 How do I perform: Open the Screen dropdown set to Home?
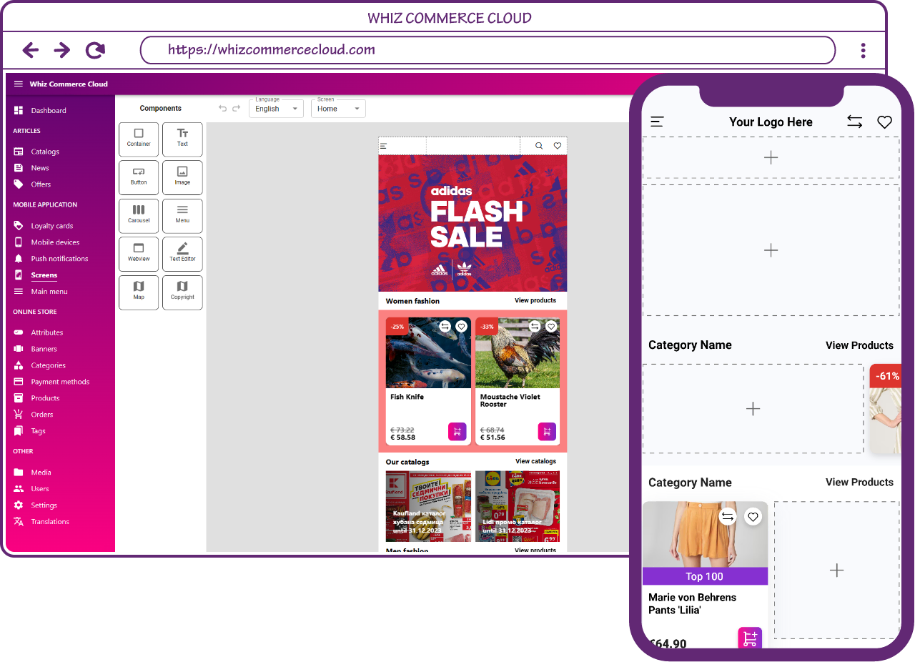(338, 109)
